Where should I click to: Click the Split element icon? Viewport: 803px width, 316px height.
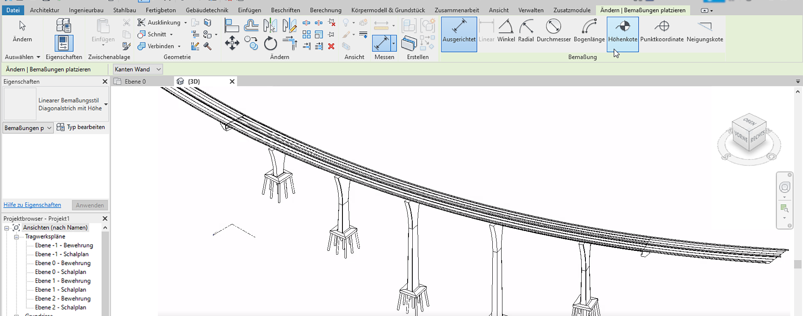coord(306,22)
